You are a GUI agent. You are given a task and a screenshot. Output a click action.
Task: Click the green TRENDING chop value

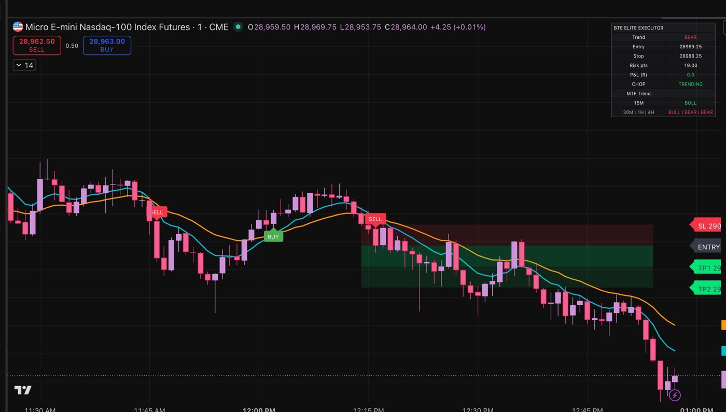(x=690, y=84)
